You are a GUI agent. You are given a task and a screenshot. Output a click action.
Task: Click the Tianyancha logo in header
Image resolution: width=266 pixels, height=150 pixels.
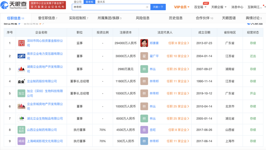click(14, 5)
